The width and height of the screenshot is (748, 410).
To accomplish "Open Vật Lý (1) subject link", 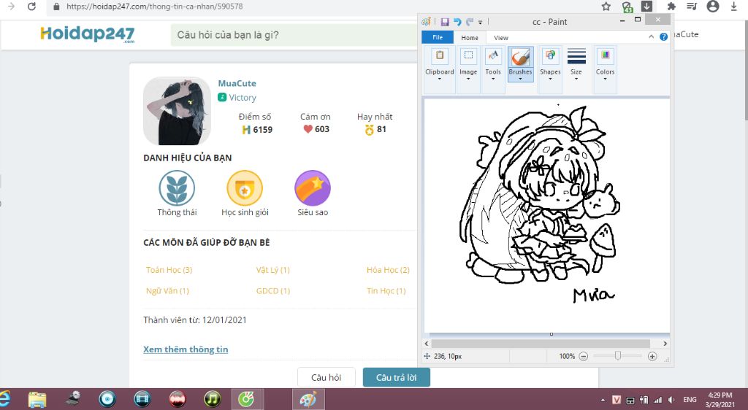I will [273, 270].
